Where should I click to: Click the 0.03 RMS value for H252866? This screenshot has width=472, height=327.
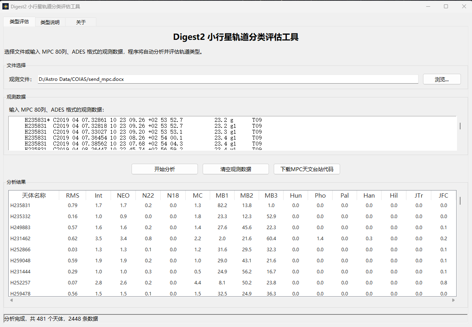pyautogui.click(x=73, y=249)
